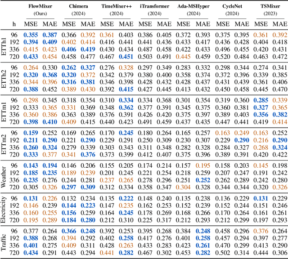Click the Ada-MSHyper column header
288x259 pixels.
(x=193, y=6)
